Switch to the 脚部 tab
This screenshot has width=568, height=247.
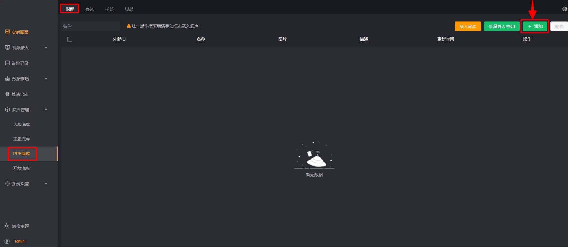(x=129, y=9)
